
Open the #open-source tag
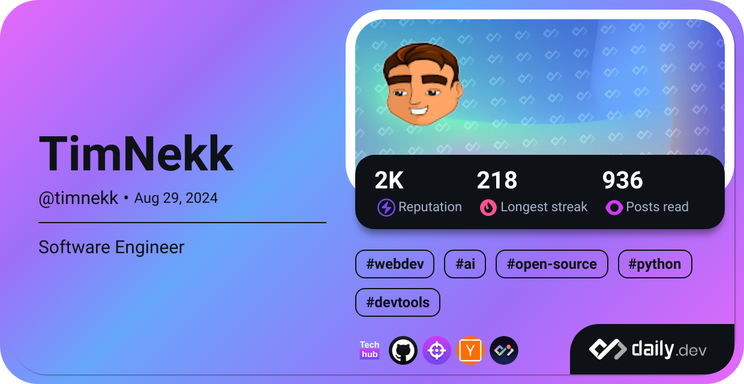point(552,265)
